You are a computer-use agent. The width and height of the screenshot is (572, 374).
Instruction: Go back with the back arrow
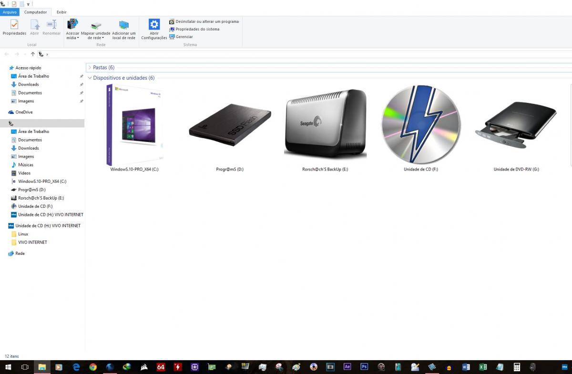pyautogui.click(x=7, y=54)
